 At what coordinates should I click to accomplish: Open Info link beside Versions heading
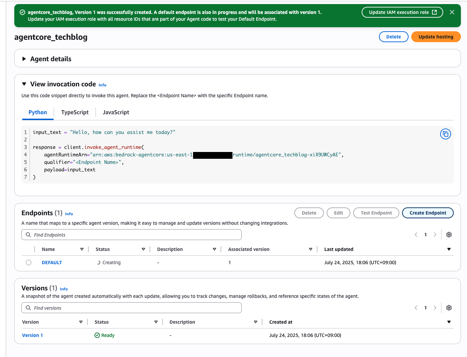[64, 289]
